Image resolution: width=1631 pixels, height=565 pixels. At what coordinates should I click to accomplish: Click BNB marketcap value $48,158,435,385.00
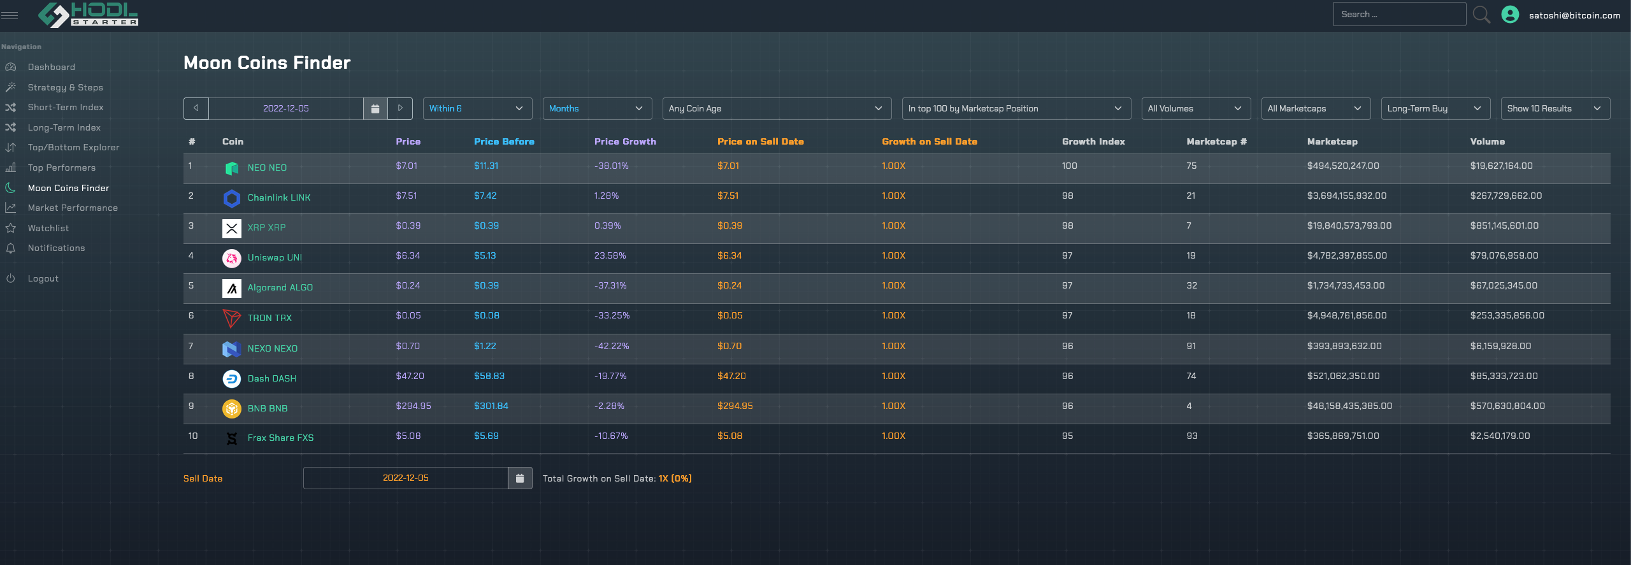pyautogui.click(x=1350, y=406)
